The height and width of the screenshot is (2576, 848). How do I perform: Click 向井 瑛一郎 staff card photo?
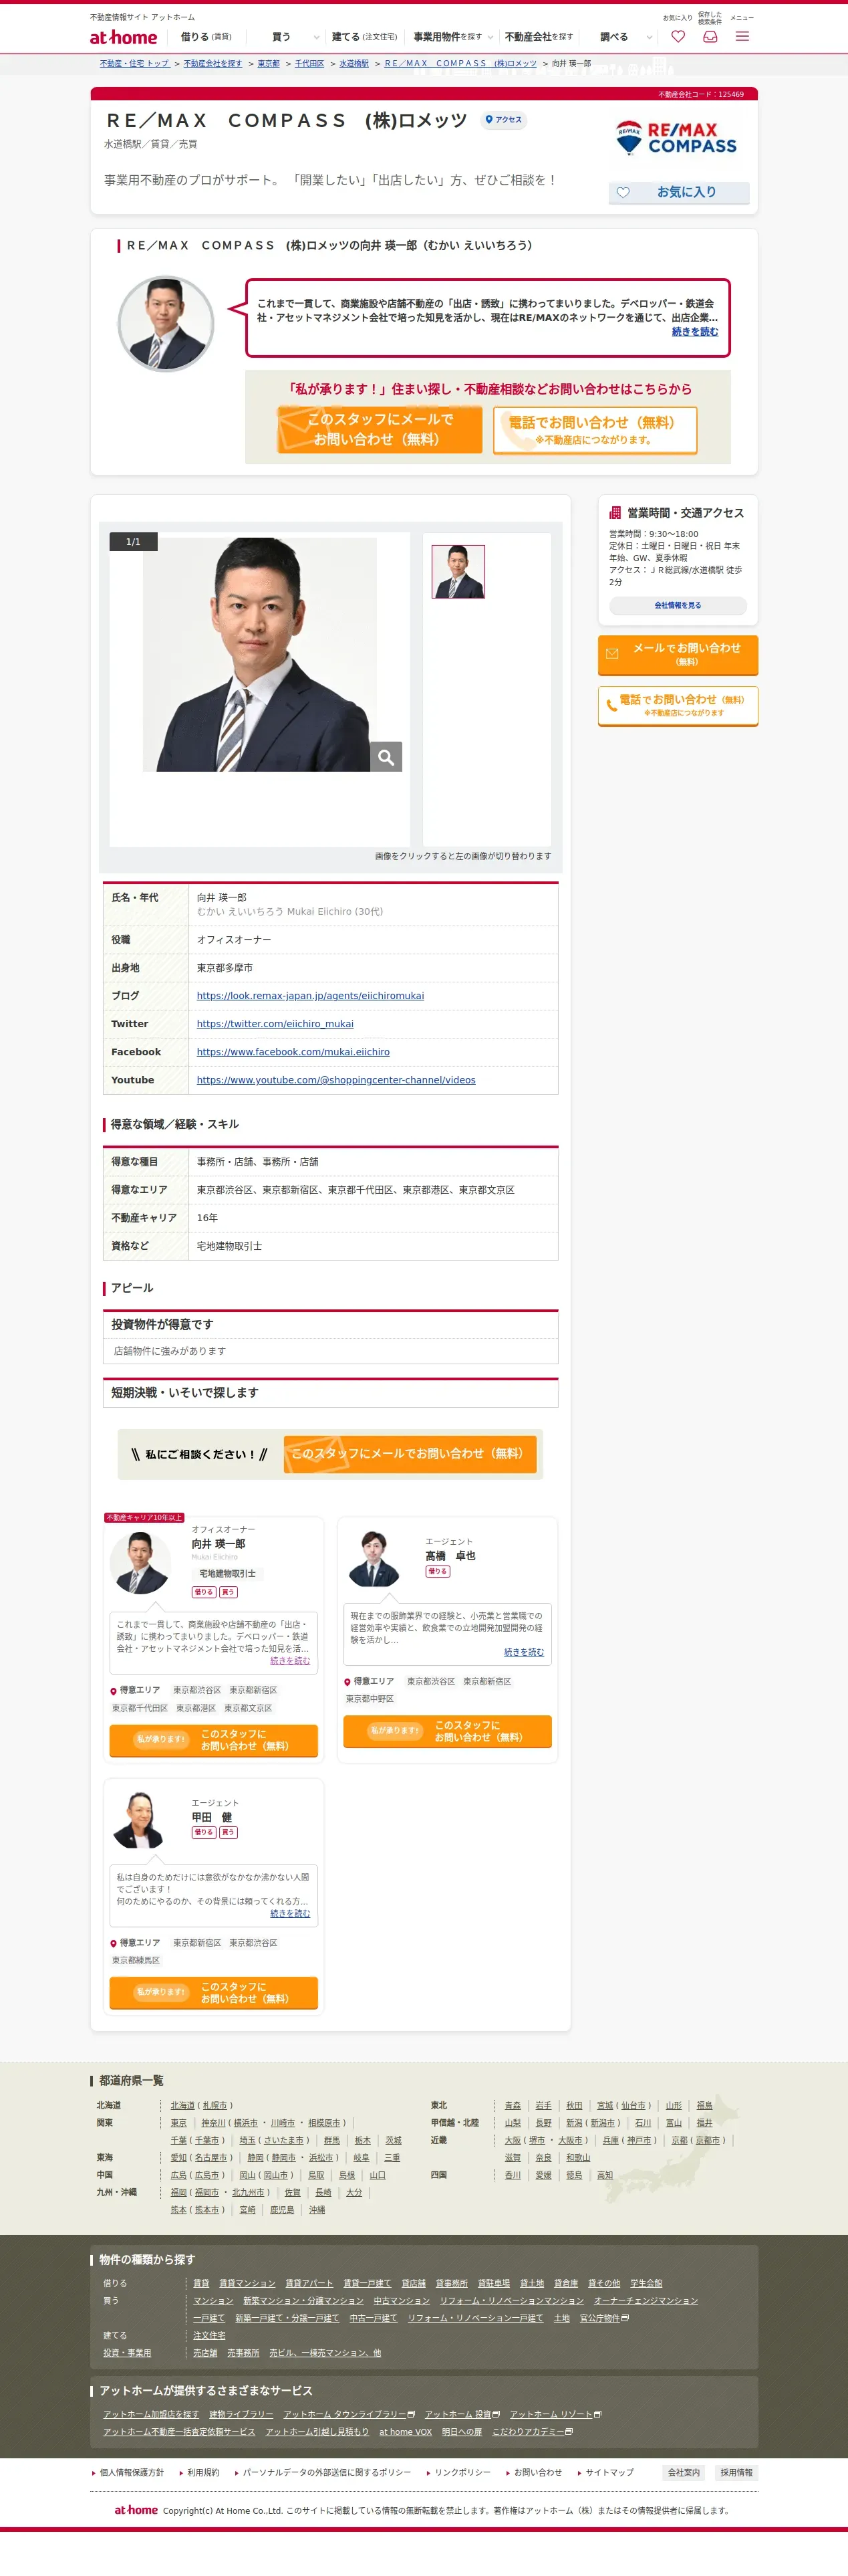tap(140, 1562)
